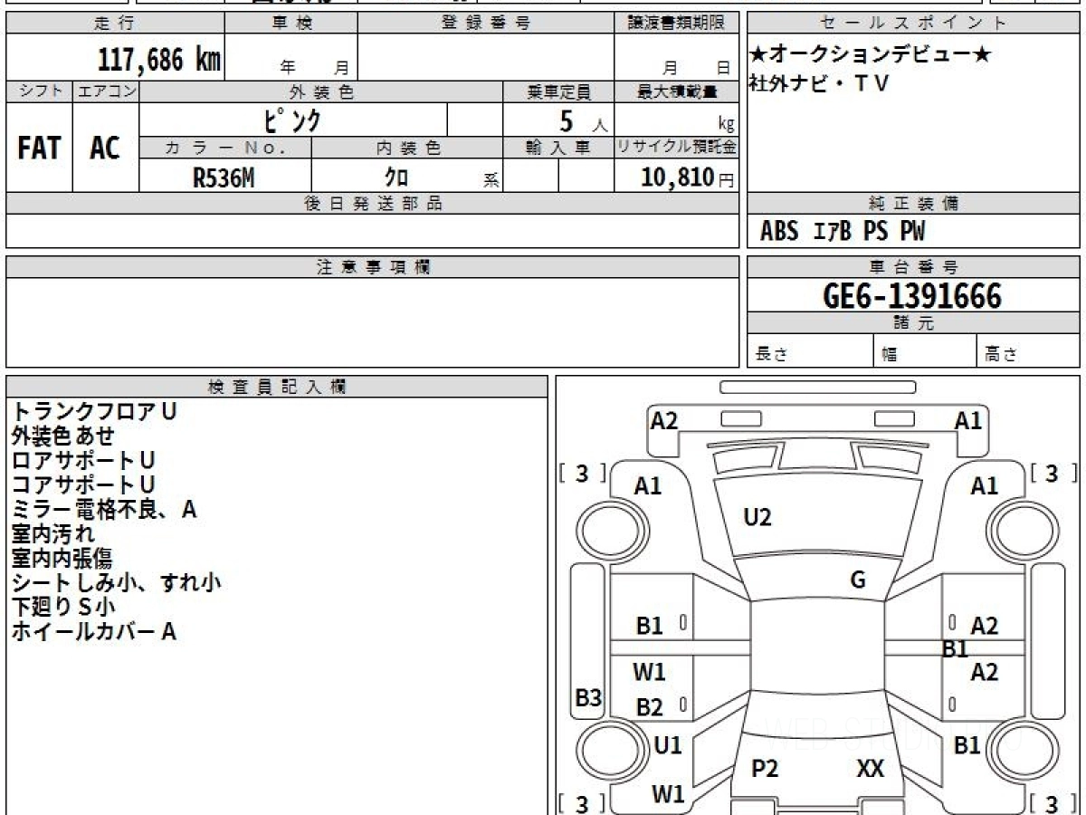Click the 乗車定員 header
The width and height of the screenshot is (1086, 815).
[x=558, y=91]
